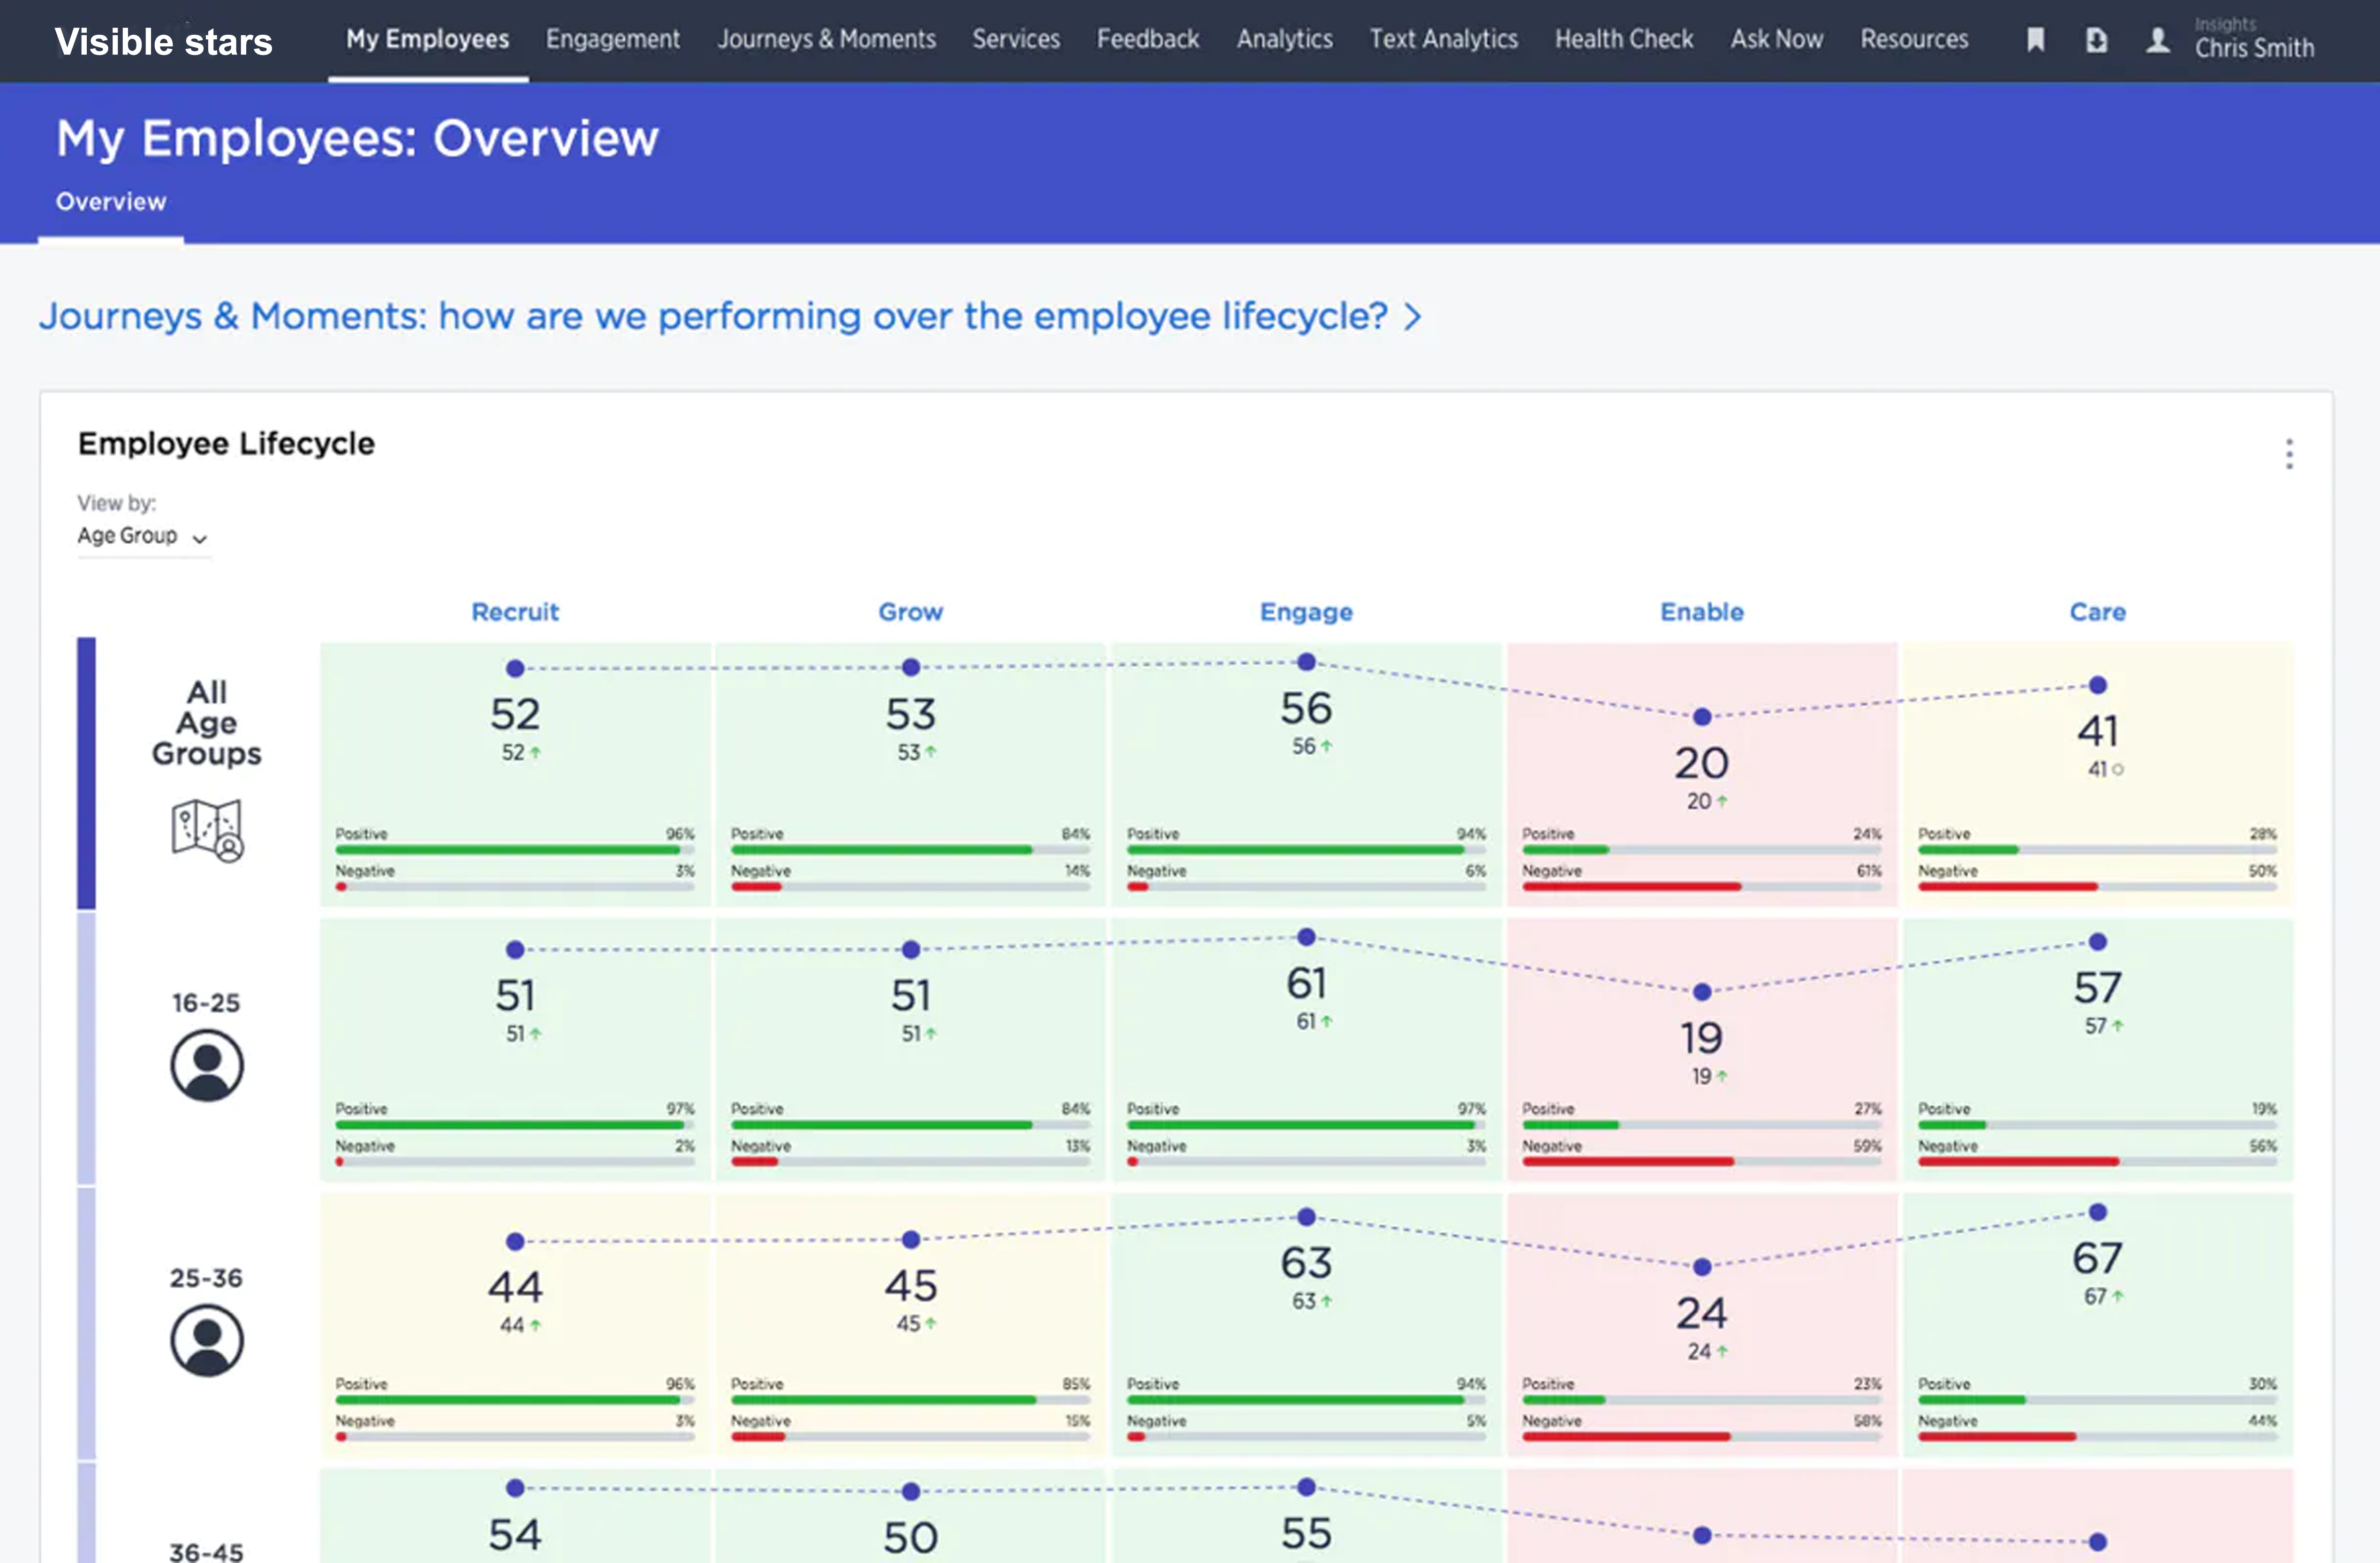The height and width of the screenshot is (1563, 2380).
Task: Open Journeys & Moments lifecycle performance link
Action: (x=713, y=316)
